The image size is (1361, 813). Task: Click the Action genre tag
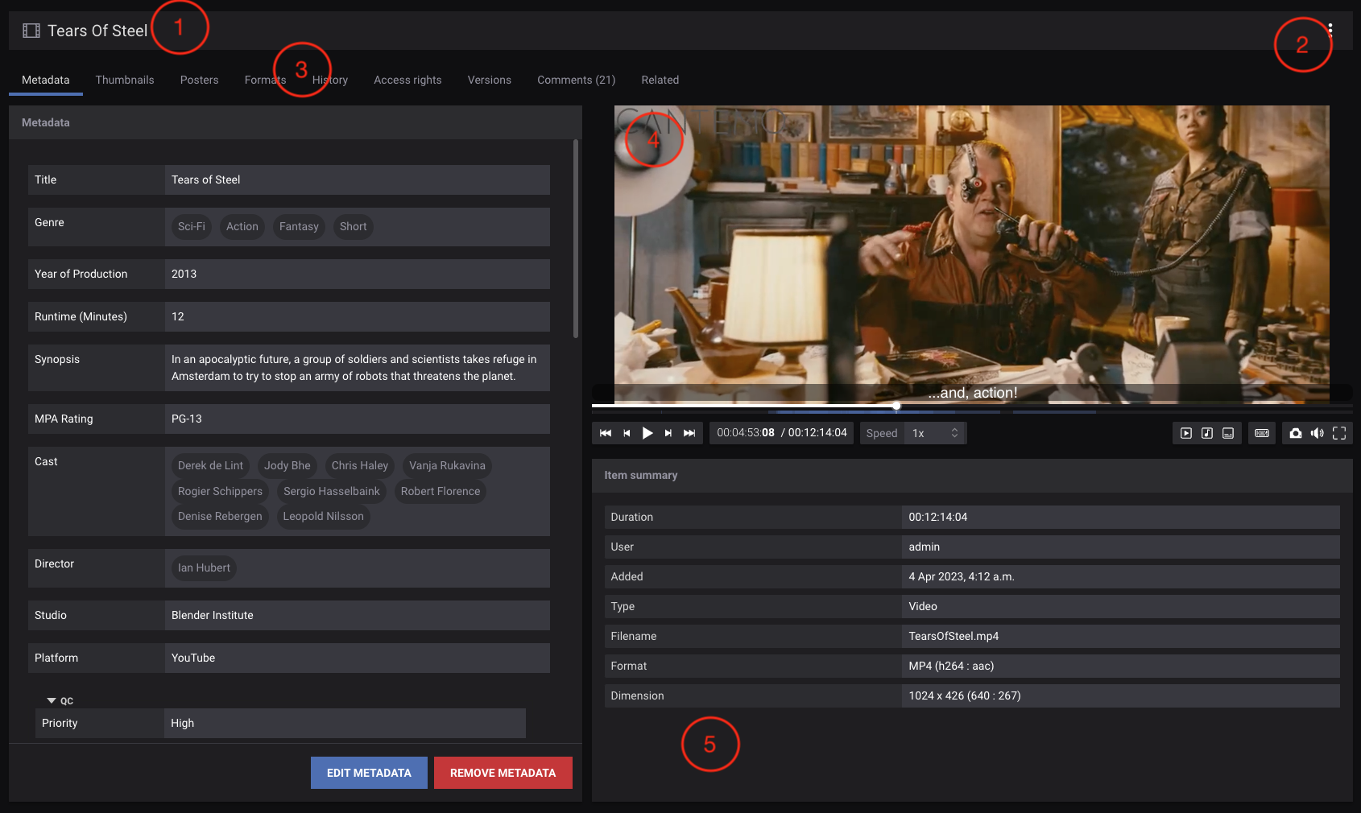coord(242,227)
